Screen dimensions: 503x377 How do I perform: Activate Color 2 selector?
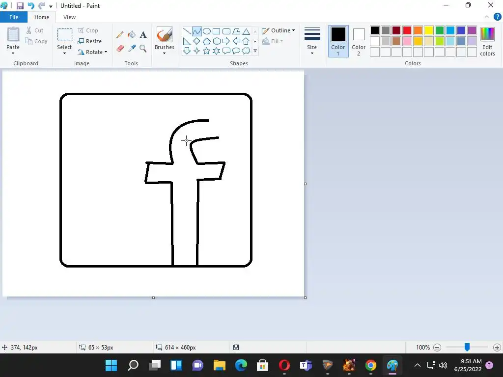tap(359, 41)
